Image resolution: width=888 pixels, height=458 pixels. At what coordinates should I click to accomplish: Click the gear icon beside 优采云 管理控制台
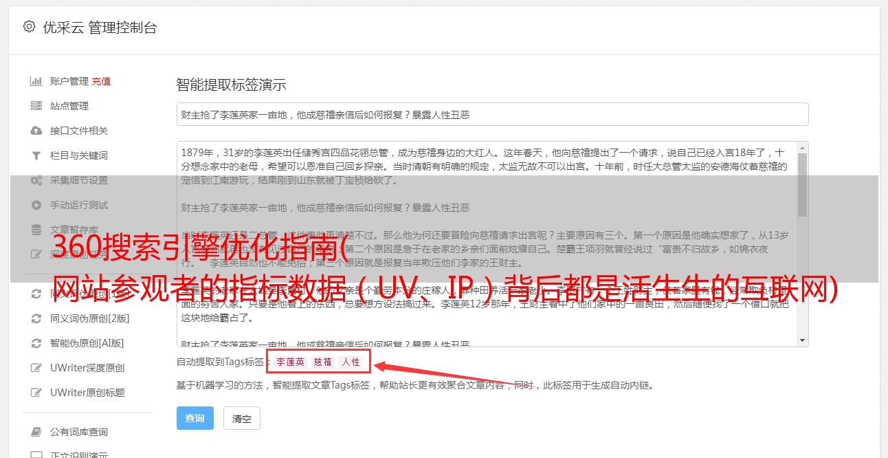29,27
